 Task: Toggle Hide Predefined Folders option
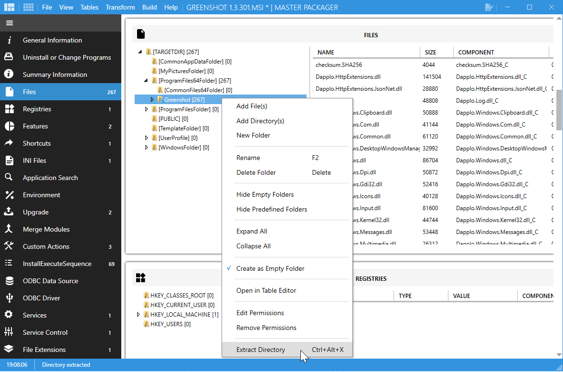[272, 209]
